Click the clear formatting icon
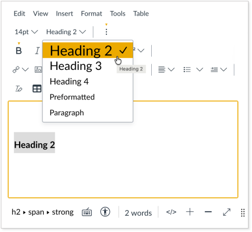Image resolution: width=252 pixels, height=232 pixels. (18, 89)
